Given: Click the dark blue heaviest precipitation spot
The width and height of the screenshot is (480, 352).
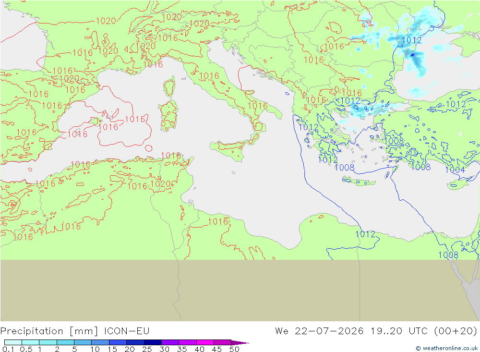Looking at the screenshot, I should point(412,55).
